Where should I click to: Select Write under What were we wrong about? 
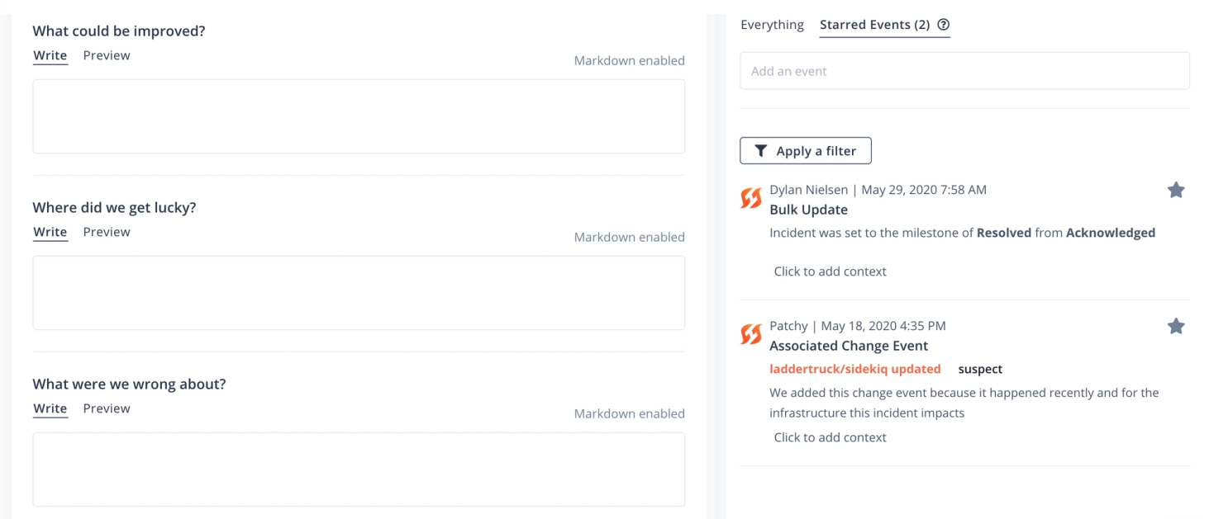click(x=50, y=408)
